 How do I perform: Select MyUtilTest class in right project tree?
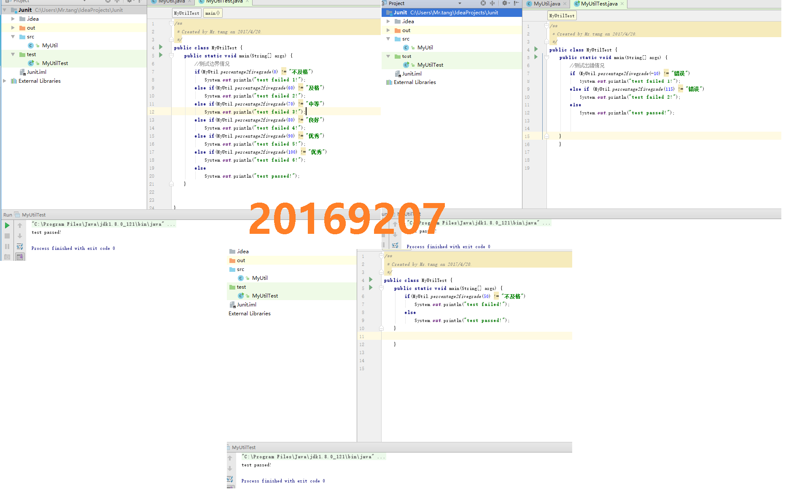click(x=430, y=65)
